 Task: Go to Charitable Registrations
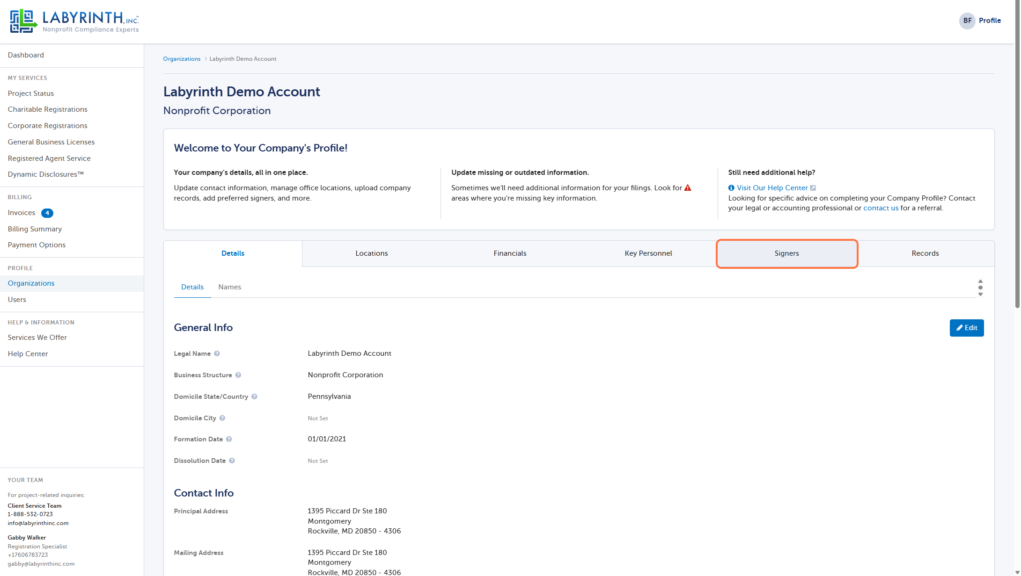[x=48, y=109]
